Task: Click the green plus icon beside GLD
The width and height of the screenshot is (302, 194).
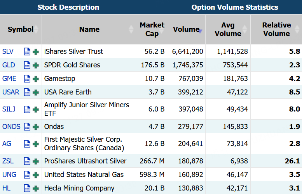Action: 36,65
